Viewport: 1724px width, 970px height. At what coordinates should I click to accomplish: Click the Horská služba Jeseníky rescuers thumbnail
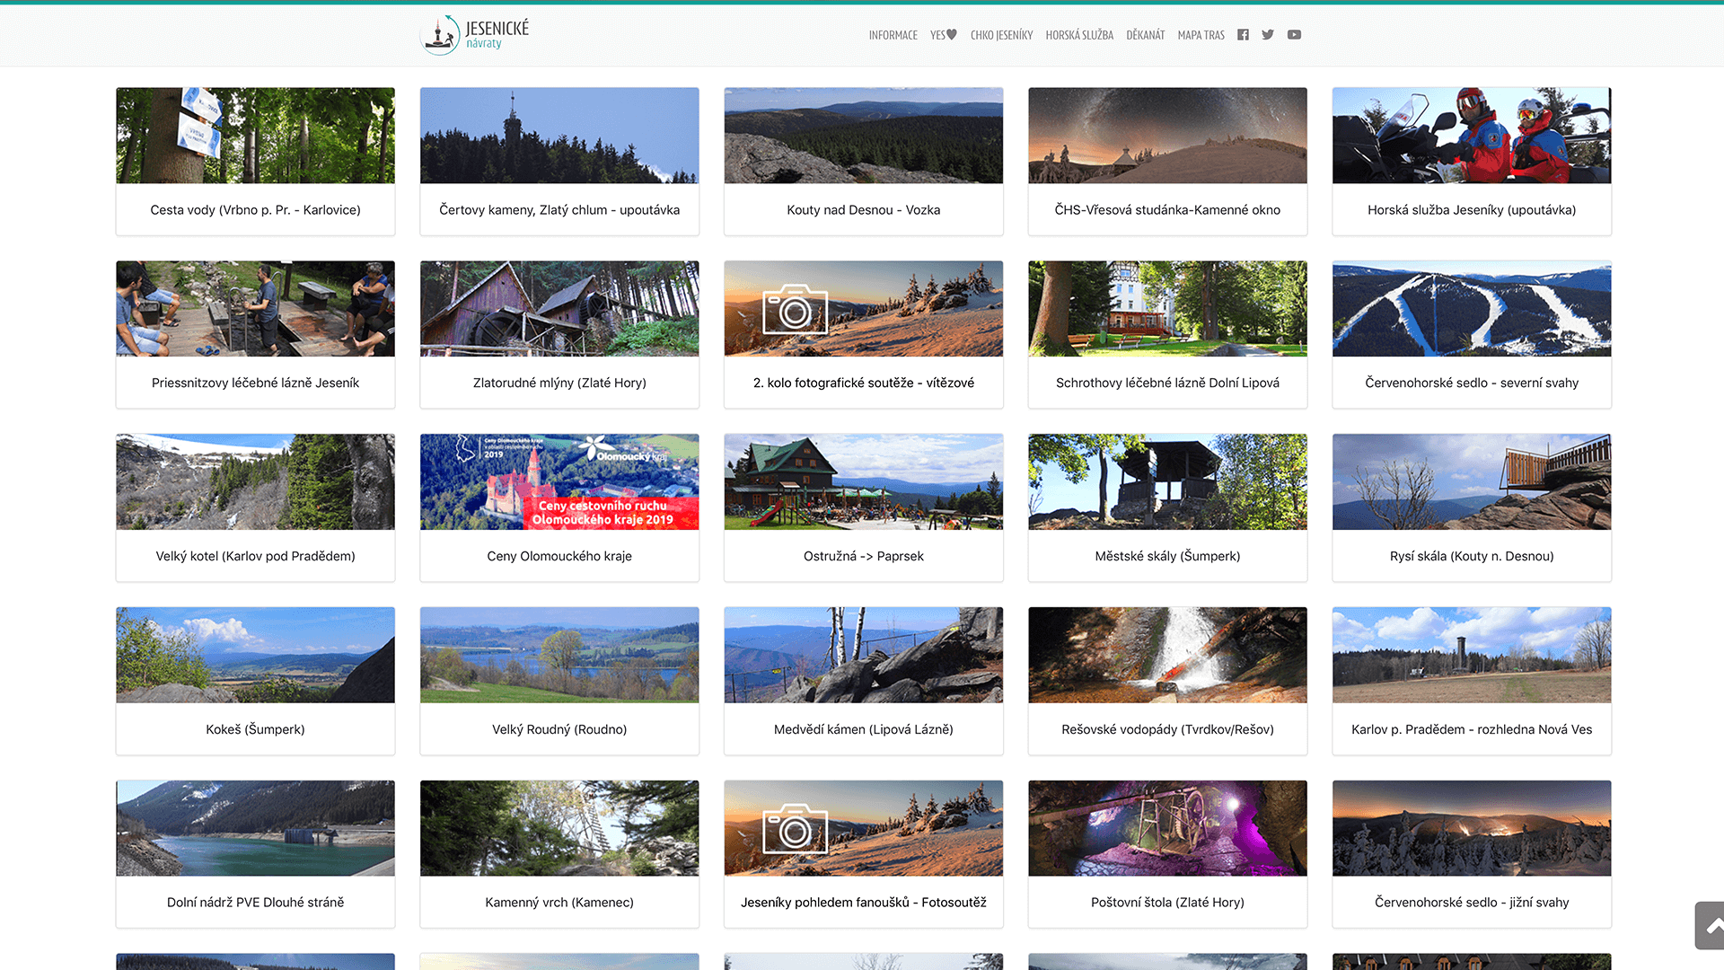1471,136
